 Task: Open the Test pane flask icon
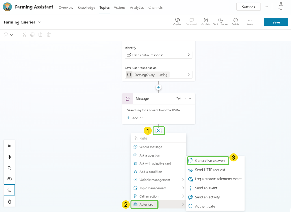click(x=281, y=5)
